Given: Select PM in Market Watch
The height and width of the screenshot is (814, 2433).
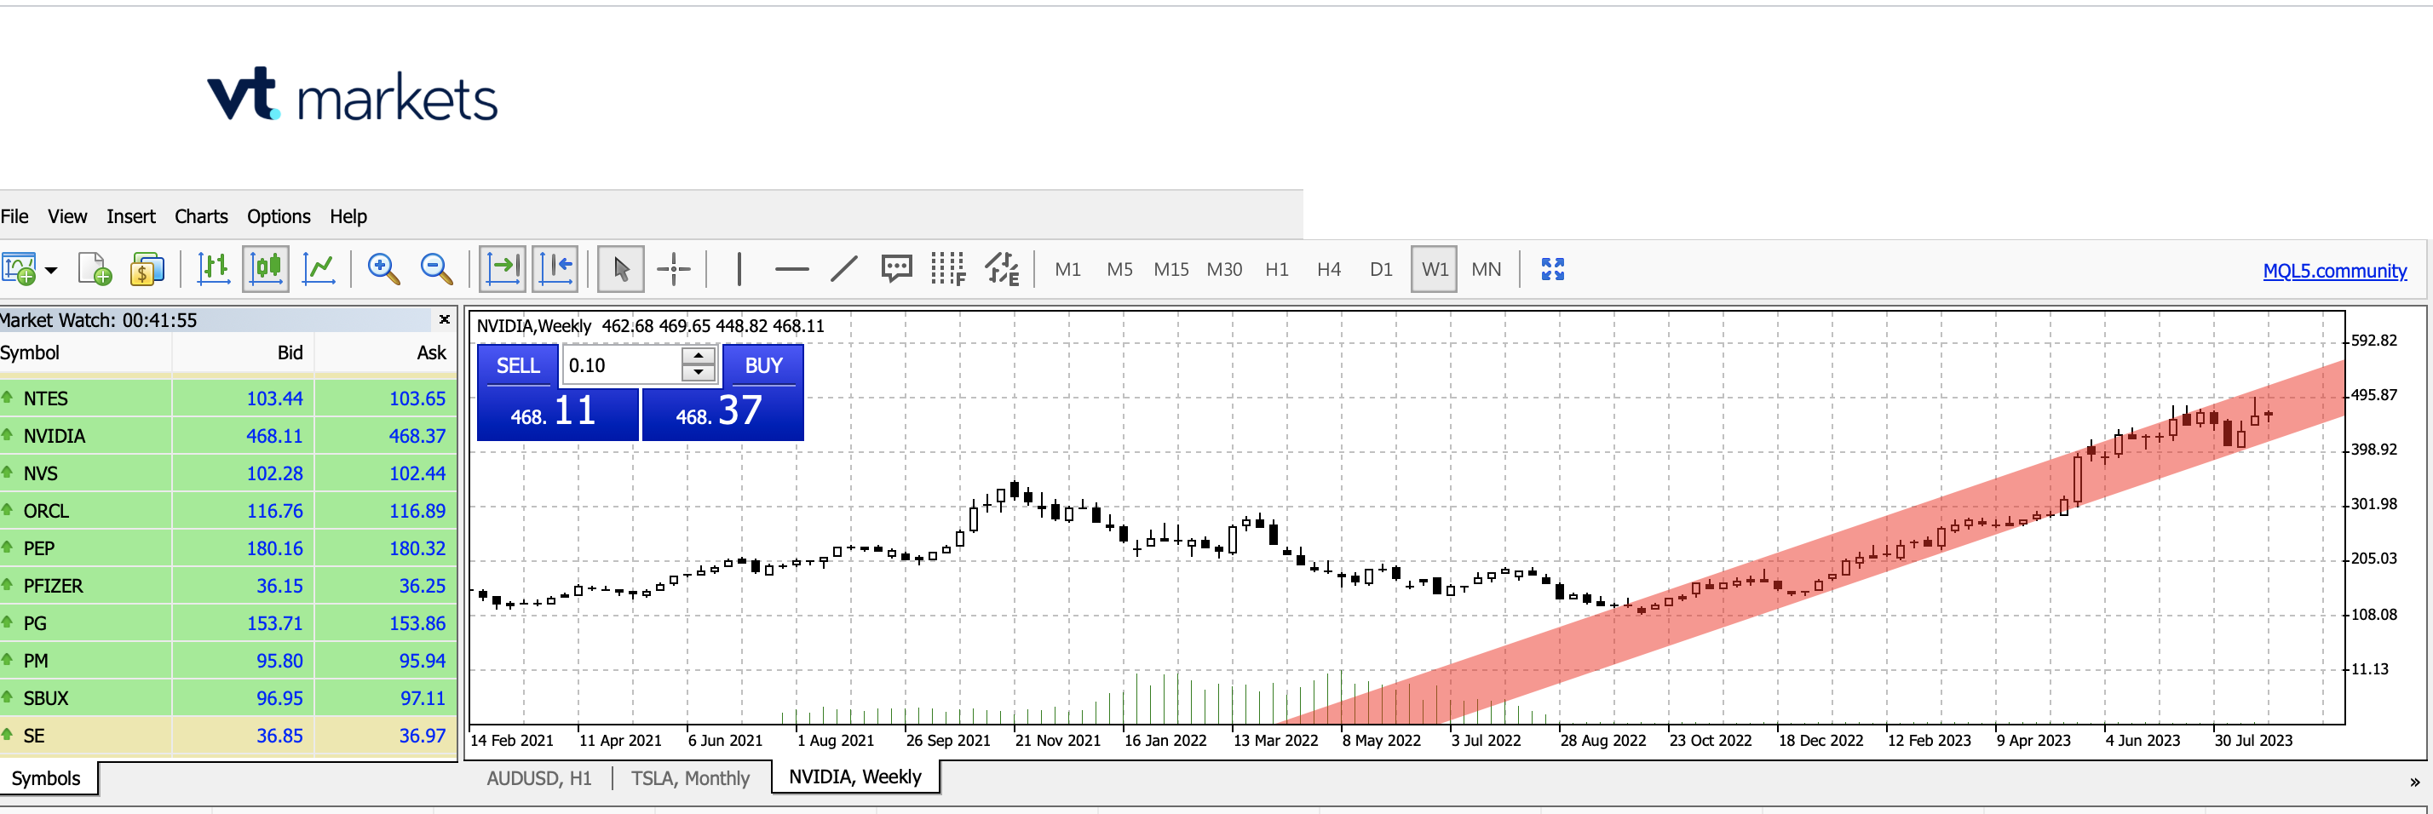Looking at the screenshot, I should (x=227, y=661).
